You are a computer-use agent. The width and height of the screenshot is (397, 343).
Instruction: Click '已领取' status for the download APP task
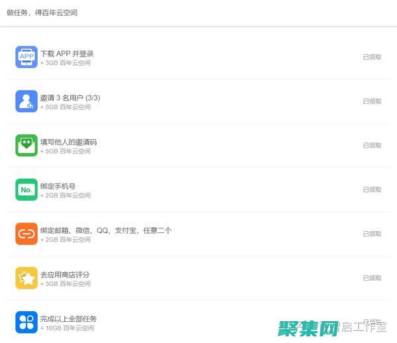point(372,57)
